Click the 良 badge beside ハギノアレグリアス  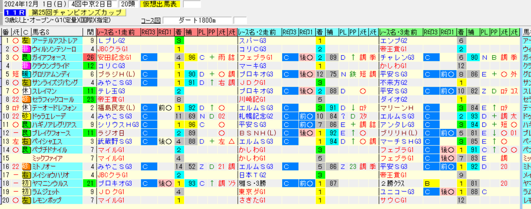pos(25,124)
